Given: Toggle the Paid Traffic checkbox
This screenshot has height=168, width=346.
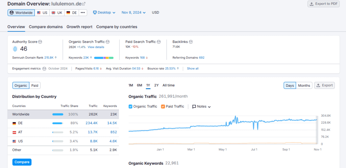Looking at the screenshot, I should click(x=163, y=106).
